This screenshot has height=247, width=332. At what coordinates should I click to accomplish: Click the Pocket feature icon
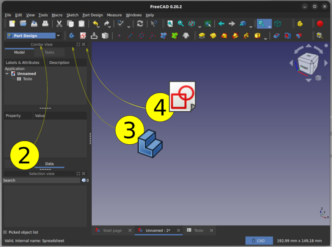(x=276, y=36)
